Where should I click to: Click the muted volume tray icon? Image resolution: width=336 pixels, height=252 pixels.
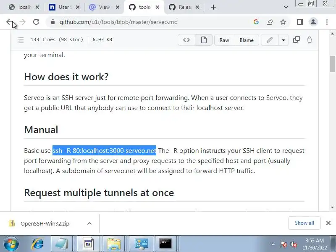[293, 244]
